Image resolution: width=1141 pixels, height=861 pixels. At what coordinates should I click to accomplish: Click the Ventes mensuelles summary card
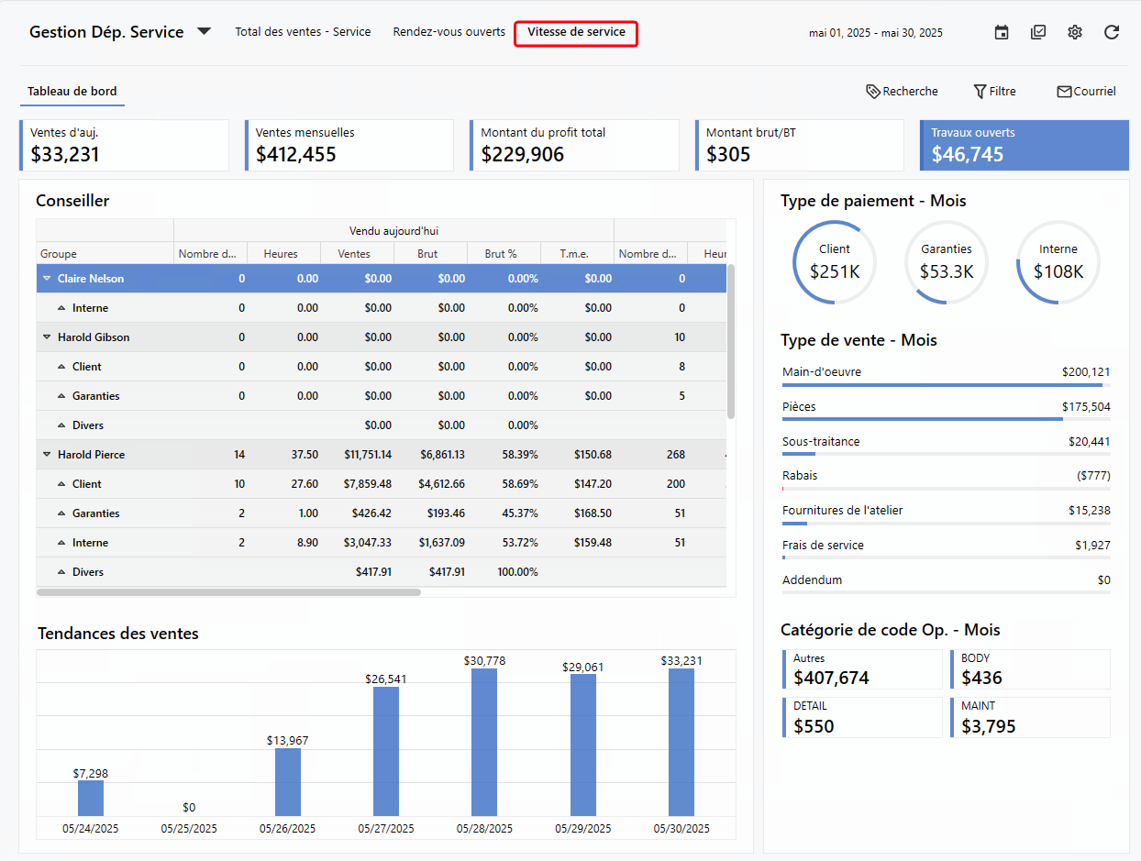coord(349,145)
